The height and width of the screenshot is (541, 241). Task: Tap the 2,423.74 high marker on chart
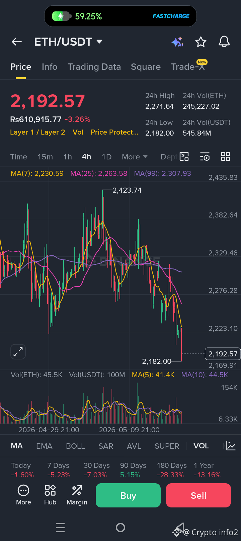pyautogui.click(x=127, y=190)
